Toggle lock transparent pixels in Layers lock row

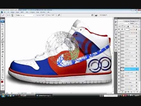click(x=122, y=26)
